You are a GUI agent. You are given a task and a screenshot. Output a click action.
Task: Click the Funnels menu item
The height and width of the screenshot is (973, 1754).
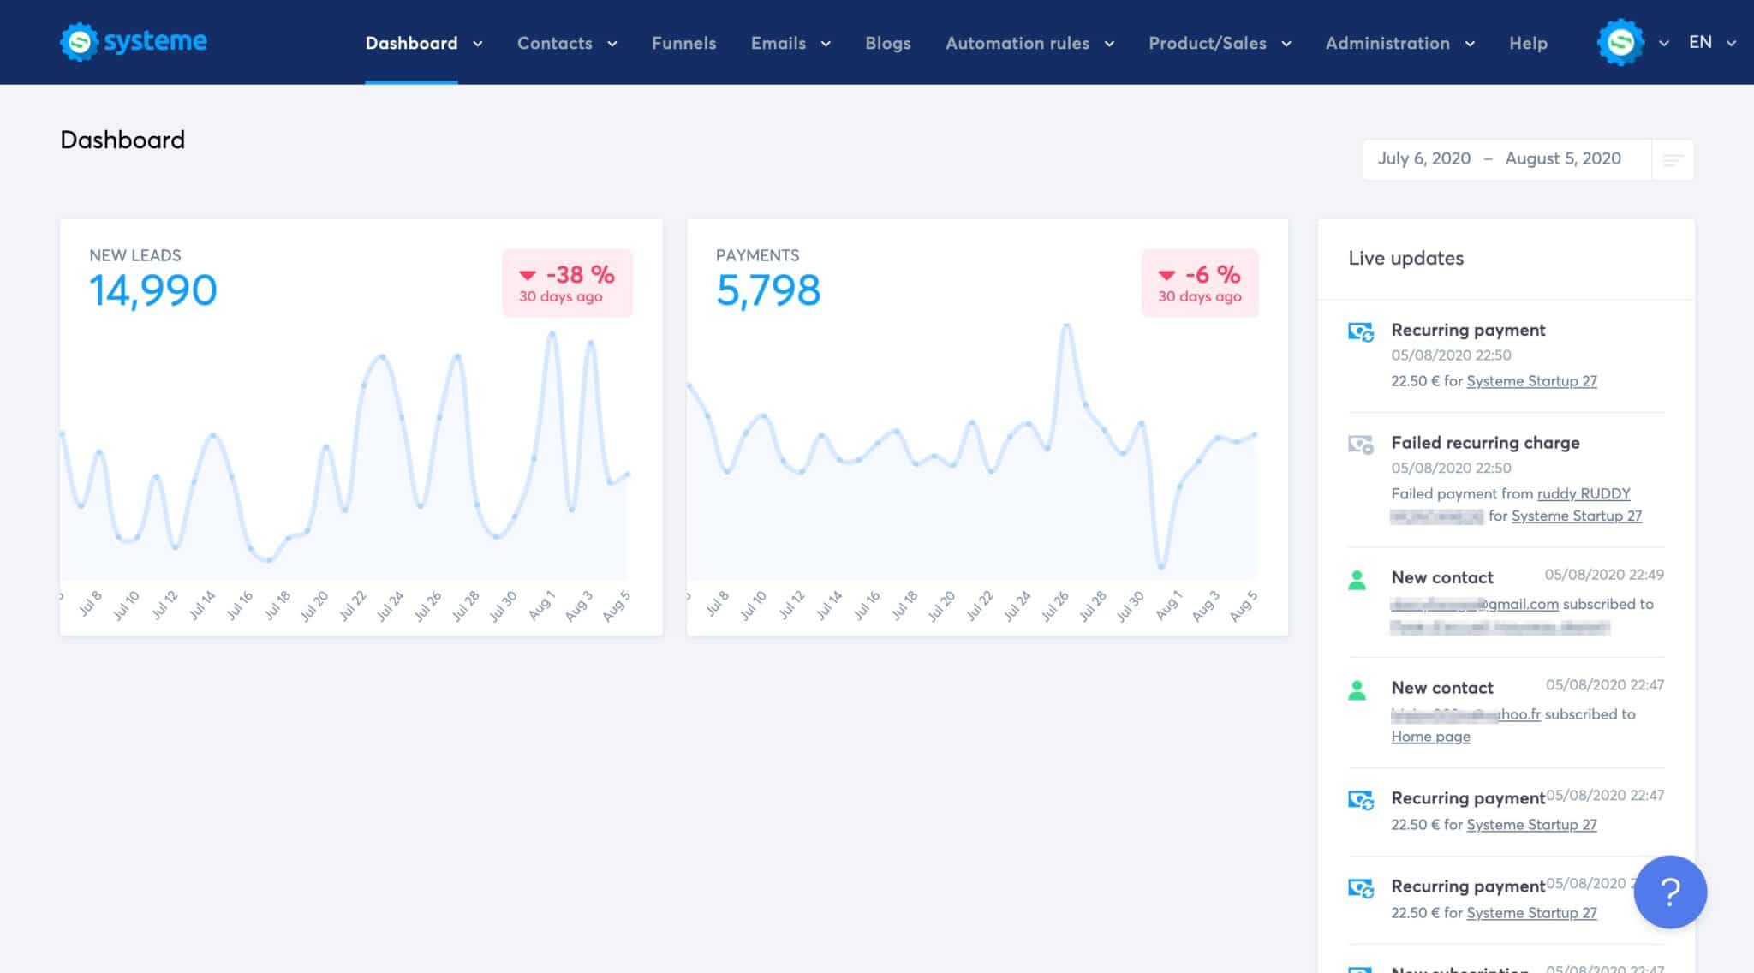click(683, 42)
